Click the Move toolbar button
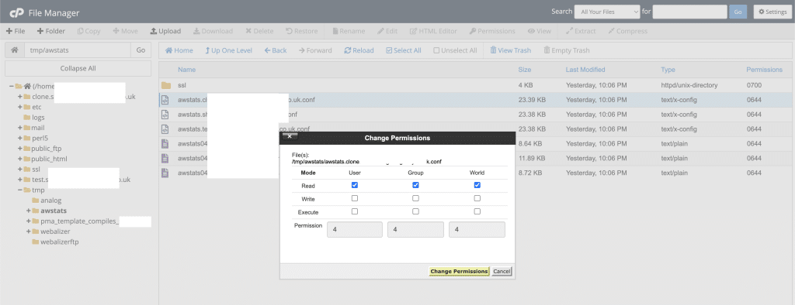The height and width of the screenshot is (305, 795). pyautogui.click(x=125, y=31)
